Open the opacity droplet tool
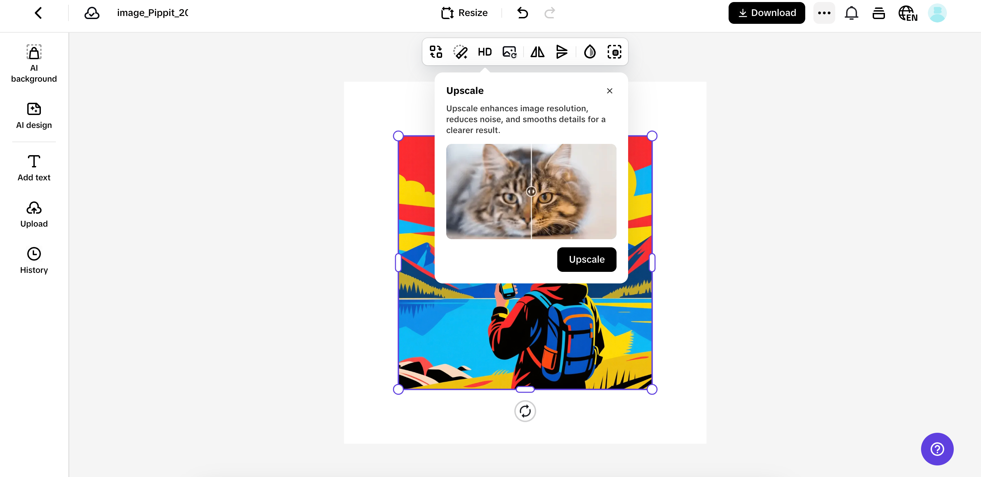Image resolution: width=981 pixels, height=477 pixels. coord(590,52)
